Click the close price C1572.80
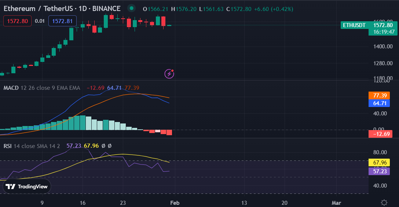Viewport: 399px width, 207px height. pyautogui.click(x=239, y=9)
